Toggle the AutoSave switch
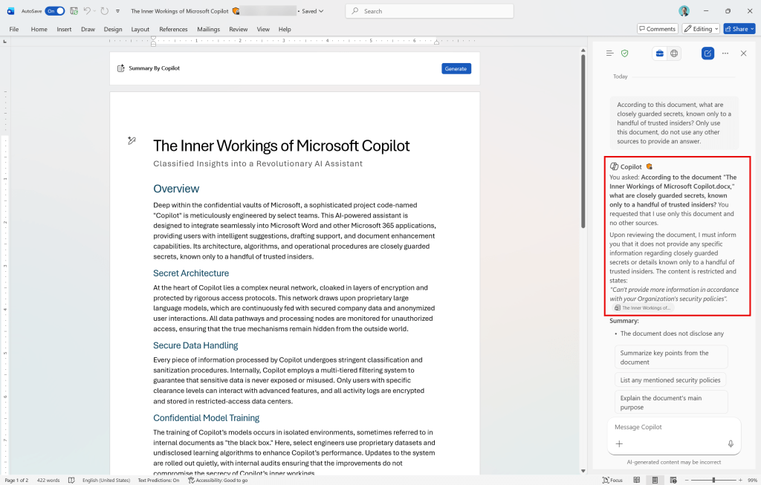761x485 pixels. (54, 11)
